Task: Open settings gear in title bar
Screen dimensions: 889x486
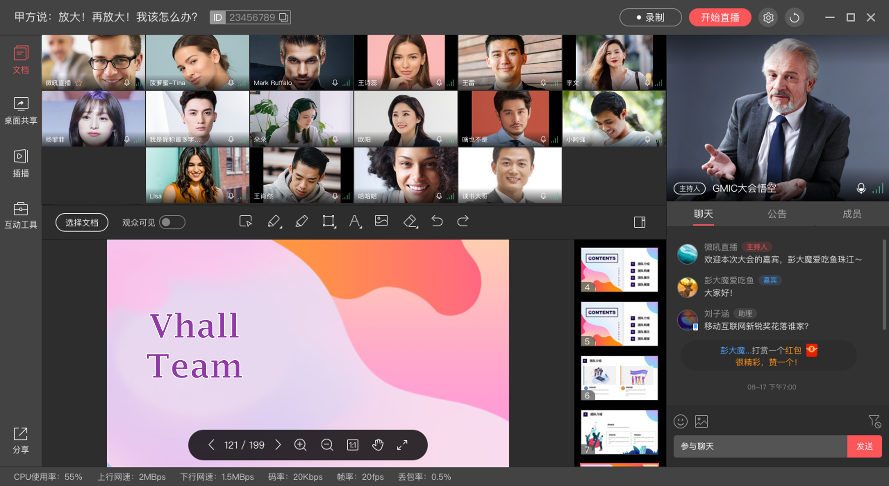Action: (768, 17)
